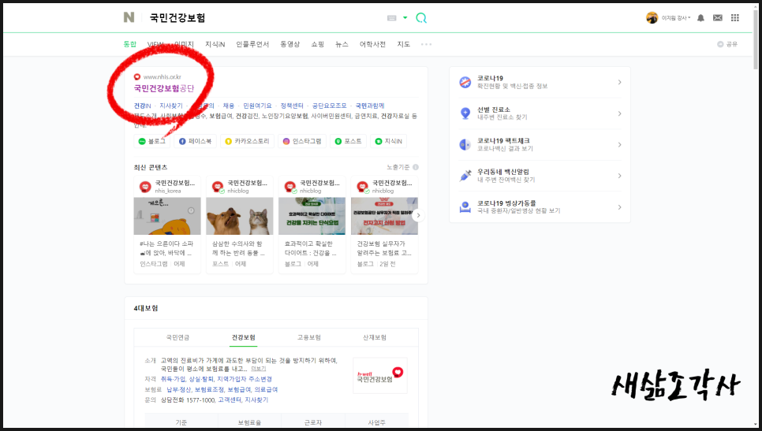
Task: Expand chevron on 선별 진료소 row
Action: click(x=619, y=113)
